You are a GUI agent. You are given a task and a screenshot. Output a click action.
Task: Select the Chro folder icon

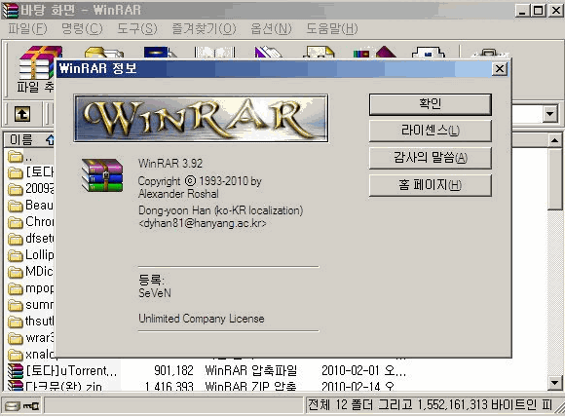[16, 222]
